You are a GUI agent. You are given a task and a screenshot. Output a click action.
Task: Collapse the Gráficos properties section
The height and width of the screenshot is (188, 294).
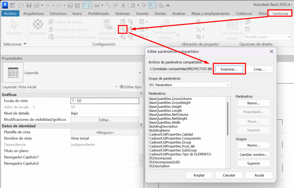[x=141, y=94]
